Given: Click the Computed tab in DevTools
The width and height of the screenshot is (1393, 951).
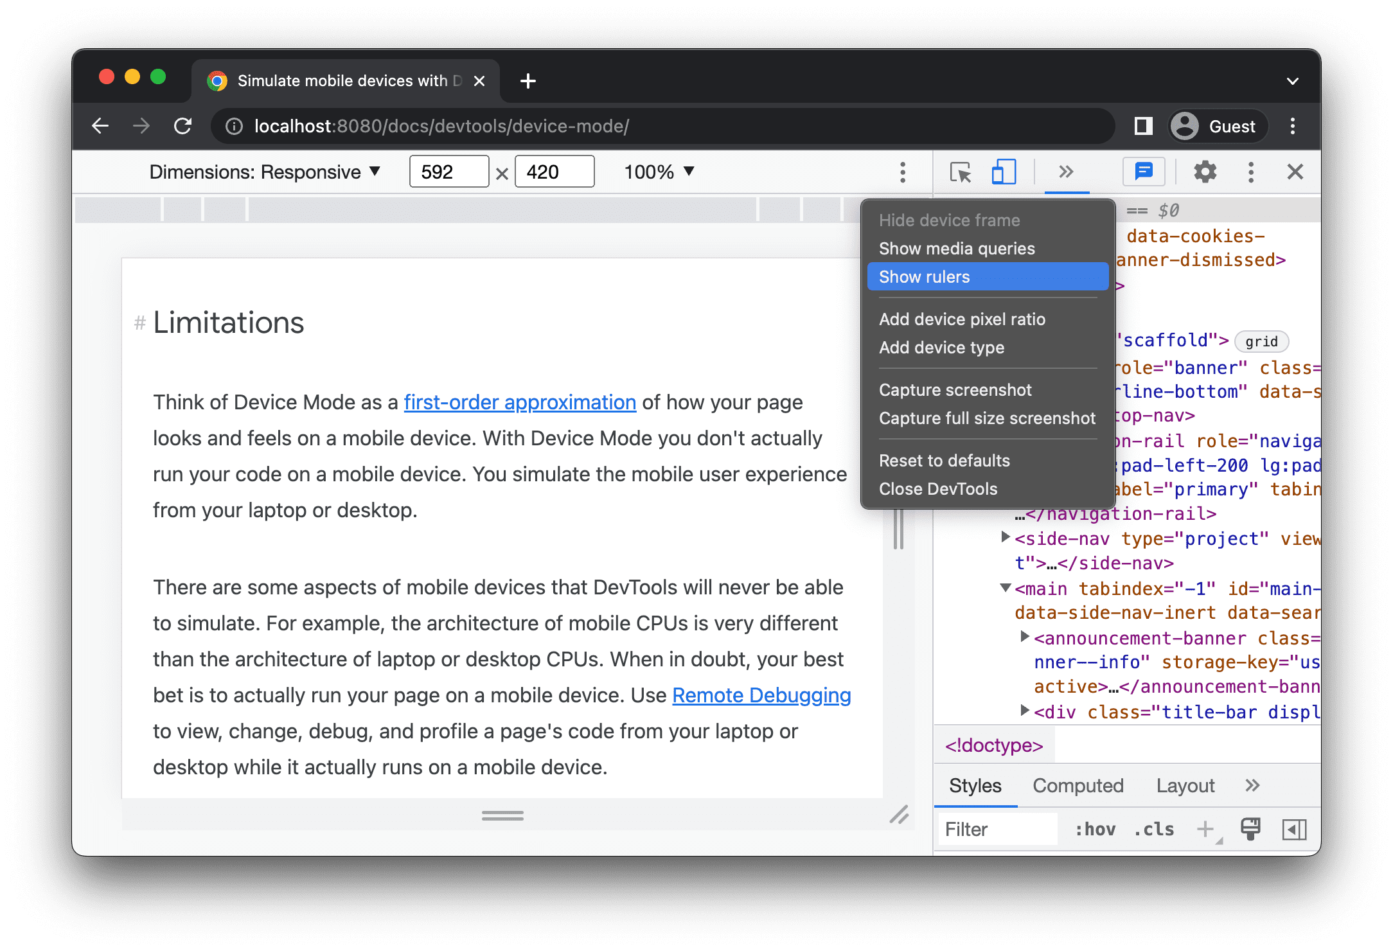Looking at the screenshot, I should [1079, 786].
